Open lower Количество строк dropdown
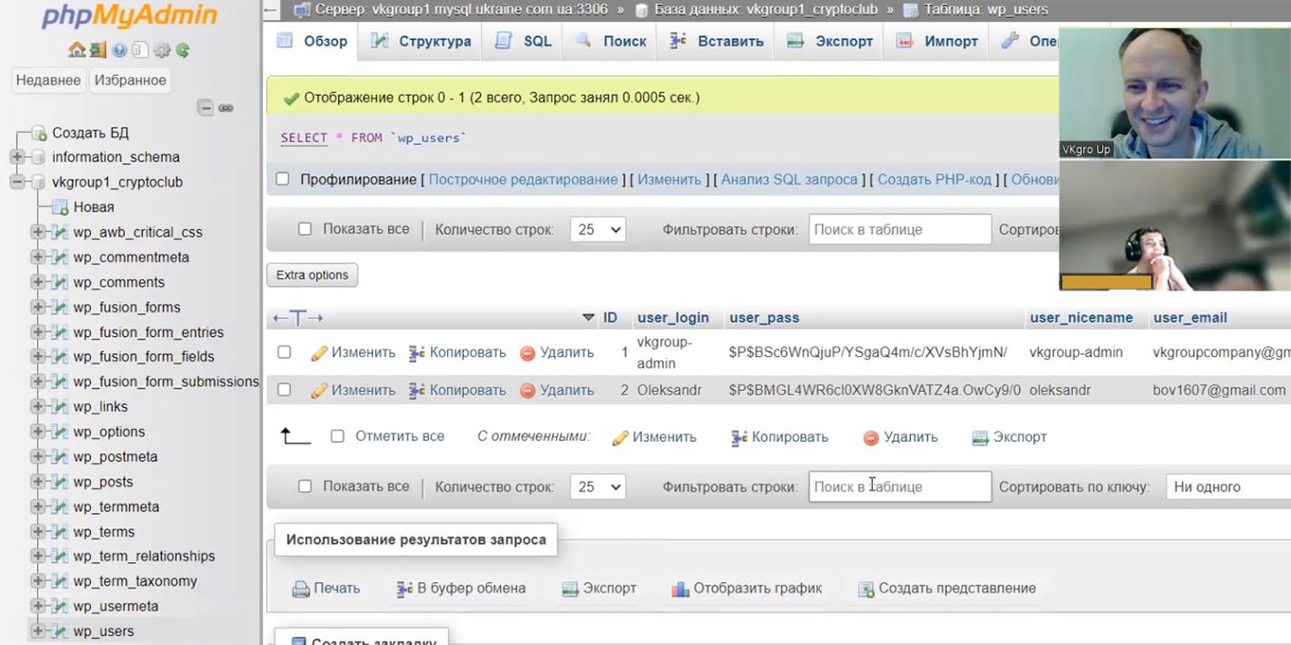 (x=598, y=487)
